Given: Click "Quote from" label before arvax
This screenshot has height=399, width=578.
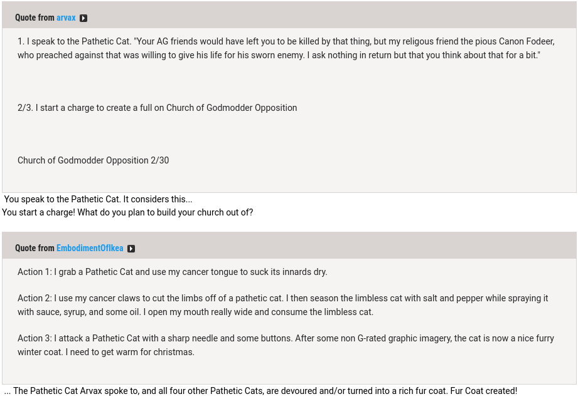Looking at the screenshot, I should click(35, 18).
